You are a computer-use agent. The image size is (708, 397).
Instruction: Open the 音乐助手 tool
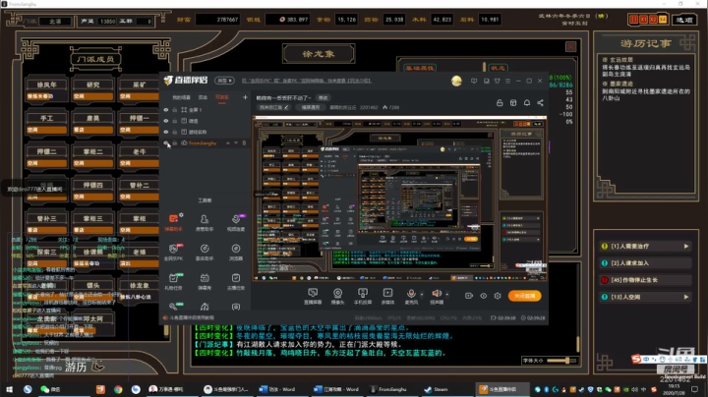point(205,253)
